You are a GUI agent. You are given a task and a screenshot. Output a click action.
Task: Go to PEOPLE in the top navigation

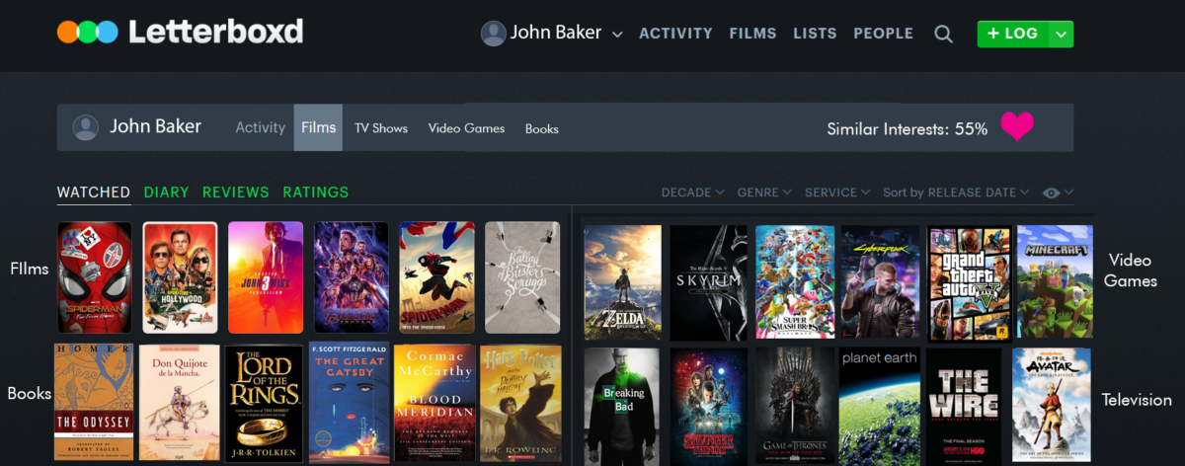883,34
